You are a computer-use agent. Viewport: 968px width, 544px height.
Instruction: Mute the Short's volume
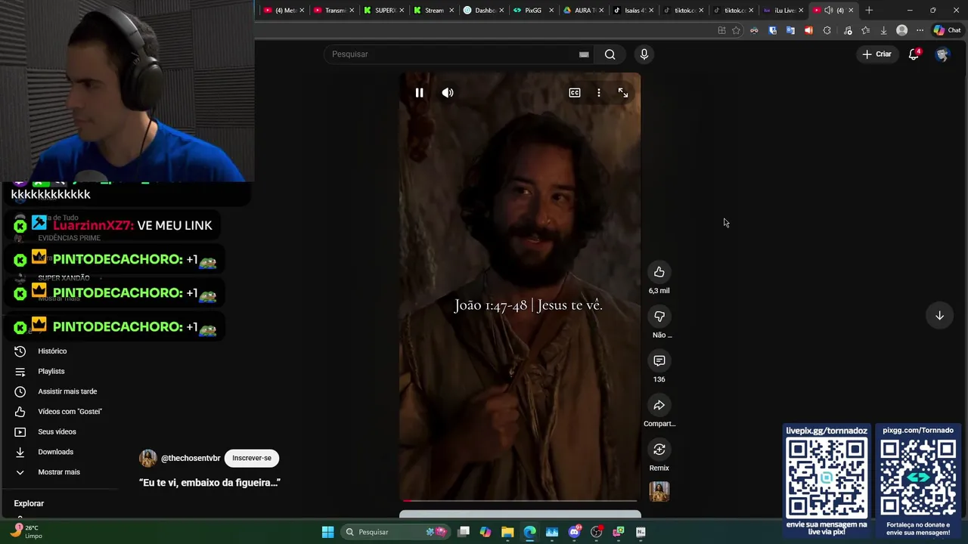tap(448, 93)
